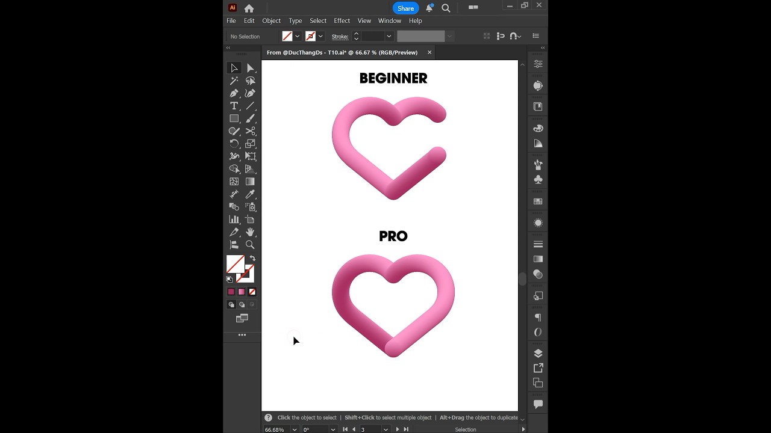Open the Properties panel icon
Image resolution: width=771 pixels, height=433 pixels.
coord(538,64)
